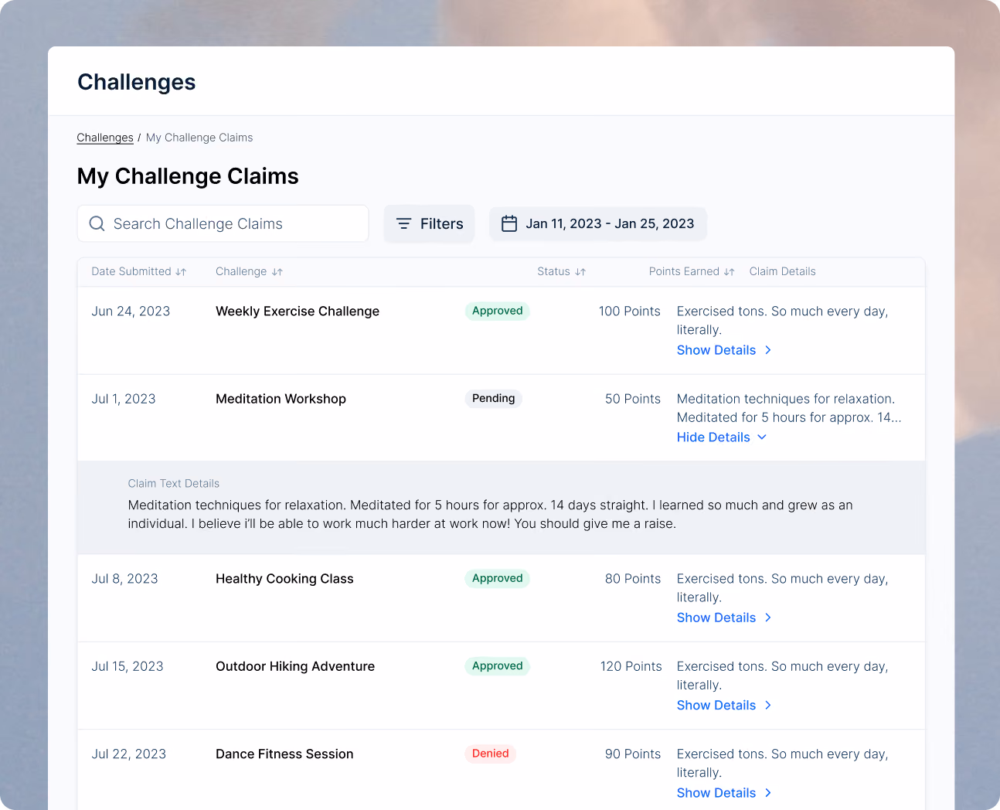Focus the Search Challenge Claims field
1000x810 pixels.
[x=223, y=223]
